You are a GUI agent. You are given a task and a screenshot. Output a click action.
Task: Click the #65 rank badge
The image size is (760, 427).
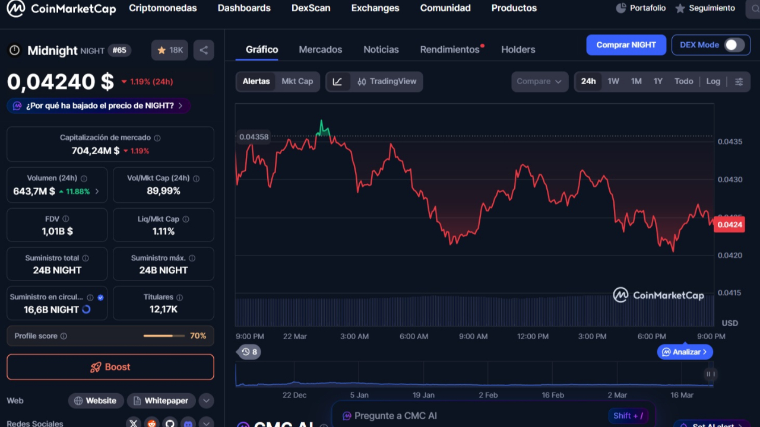tap(119, 50)
